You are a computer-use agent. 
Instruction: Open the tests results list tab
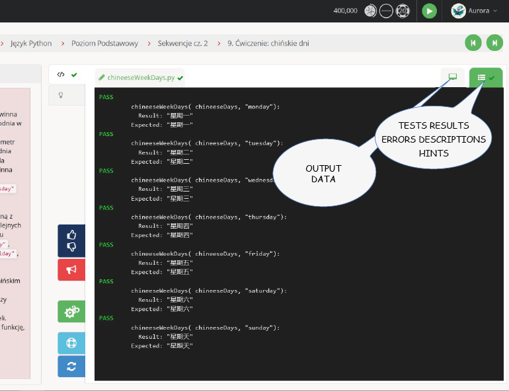[x=486, y=77]
